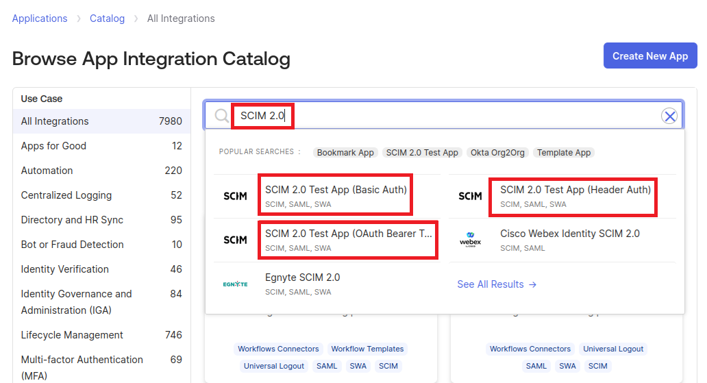Click the SCIM logo beside Header Auth app

point(470,197)
